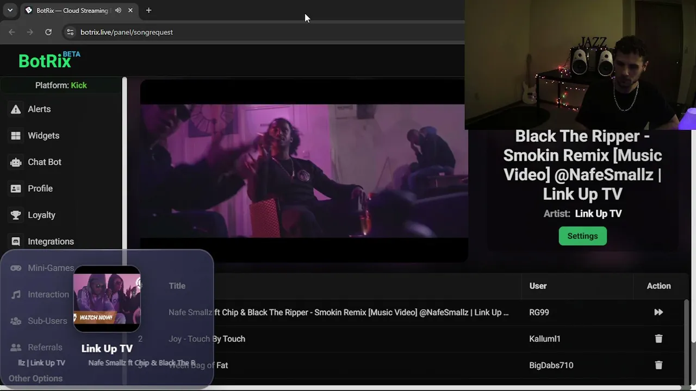
Task: Click the Artist Link Up TV label
Action: coord(582,213)
